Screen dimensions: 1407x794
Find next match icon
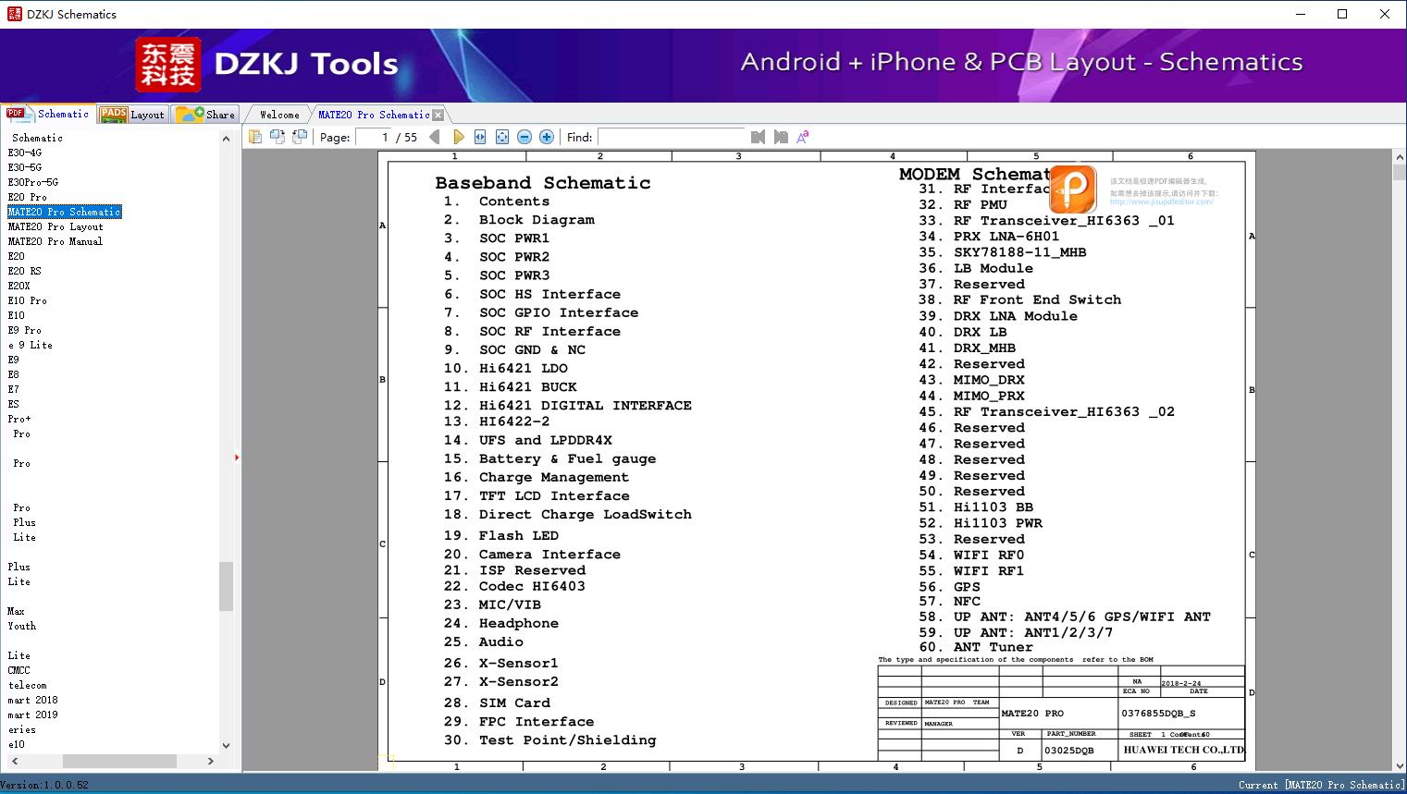tap(781, 137)
